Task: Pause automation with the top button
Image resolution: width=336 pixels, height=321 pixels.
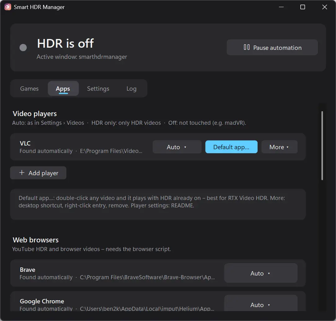Action: point(272,47)
